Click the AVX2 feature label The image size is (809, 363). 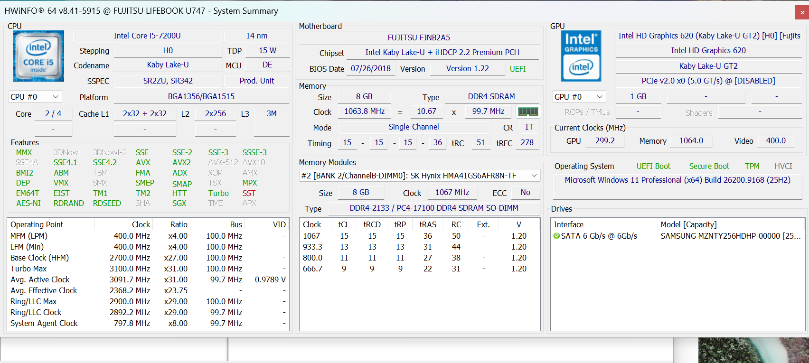click(181, 163)
